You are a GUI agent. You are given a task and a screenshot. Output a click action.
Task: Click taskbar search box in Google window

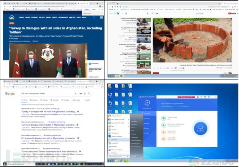click(21, 164)
